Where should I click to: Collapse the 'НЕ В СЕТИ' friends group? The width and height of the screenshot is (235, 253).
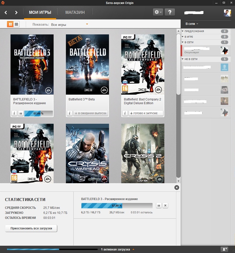pyautogui.click(x=183, y=59)
